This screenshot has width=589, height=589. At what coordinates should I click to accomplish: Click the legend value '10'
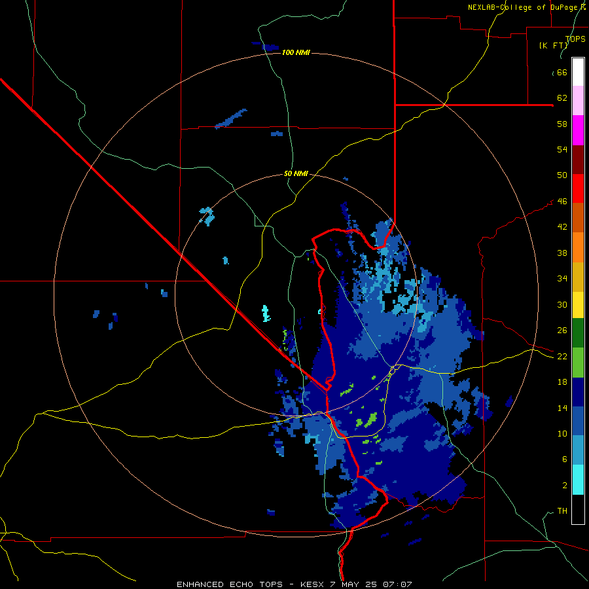coord(562,434)
